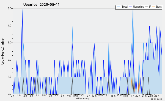
Task: Click the '7 h' x-axis label
Action: (56, 96)
